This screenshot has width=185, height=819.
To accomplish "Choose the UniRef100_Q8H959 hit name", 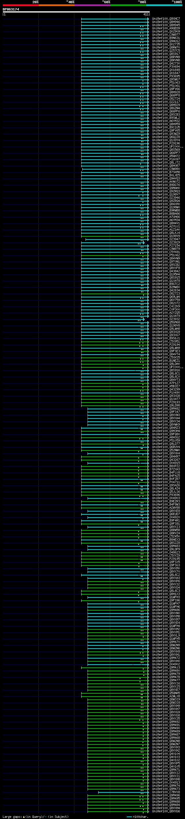I will pyautogui.click(x=166, y=124).
